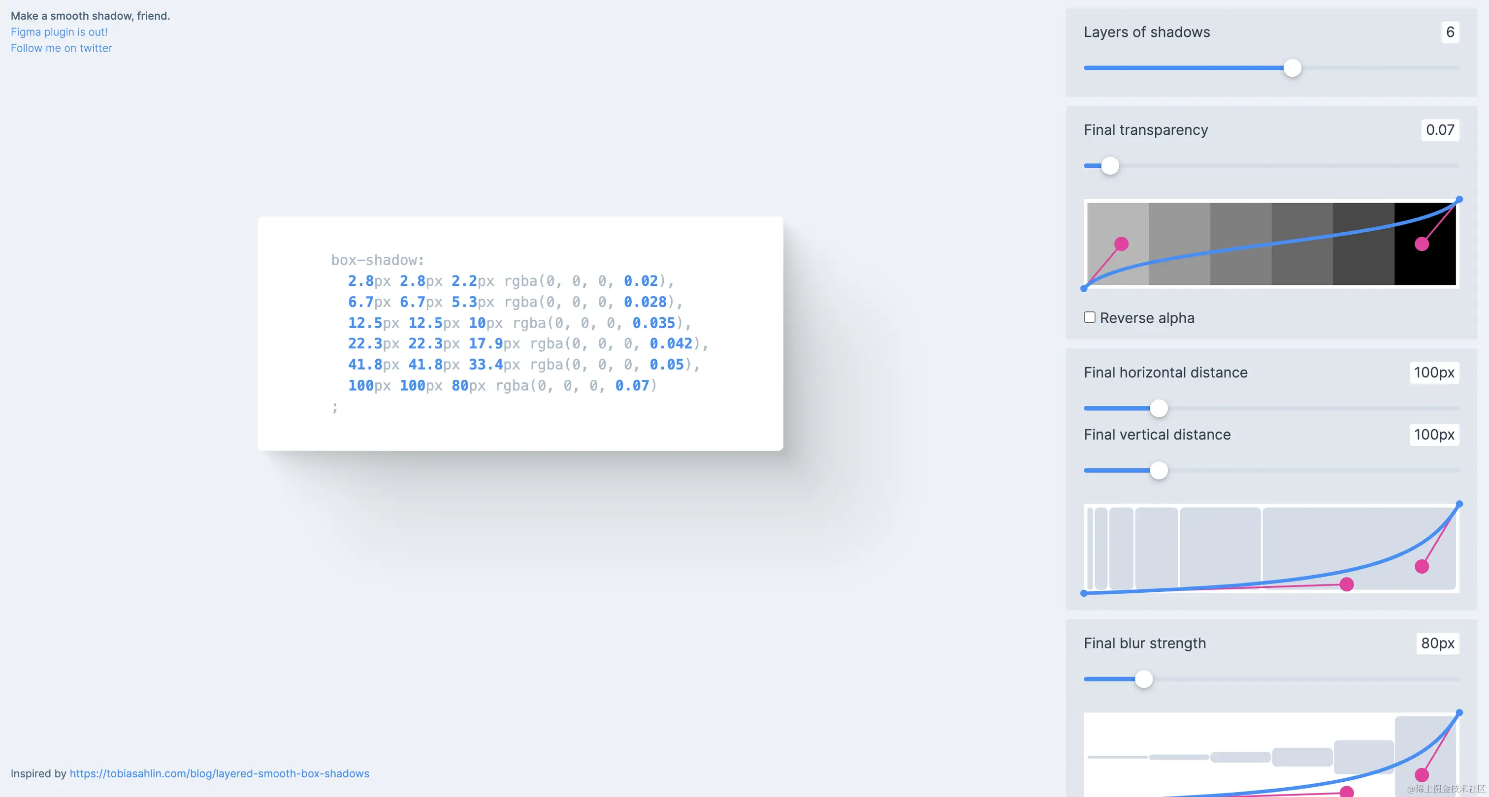This screenshot has width=1489, height=797.
Task: Click the Layers of shadows slider handle
Action: pos(1293,68)
